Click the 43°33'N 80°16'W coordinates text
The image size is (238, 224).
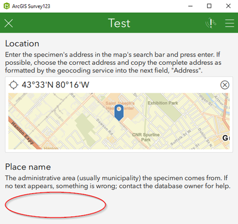tap(55, 85)
